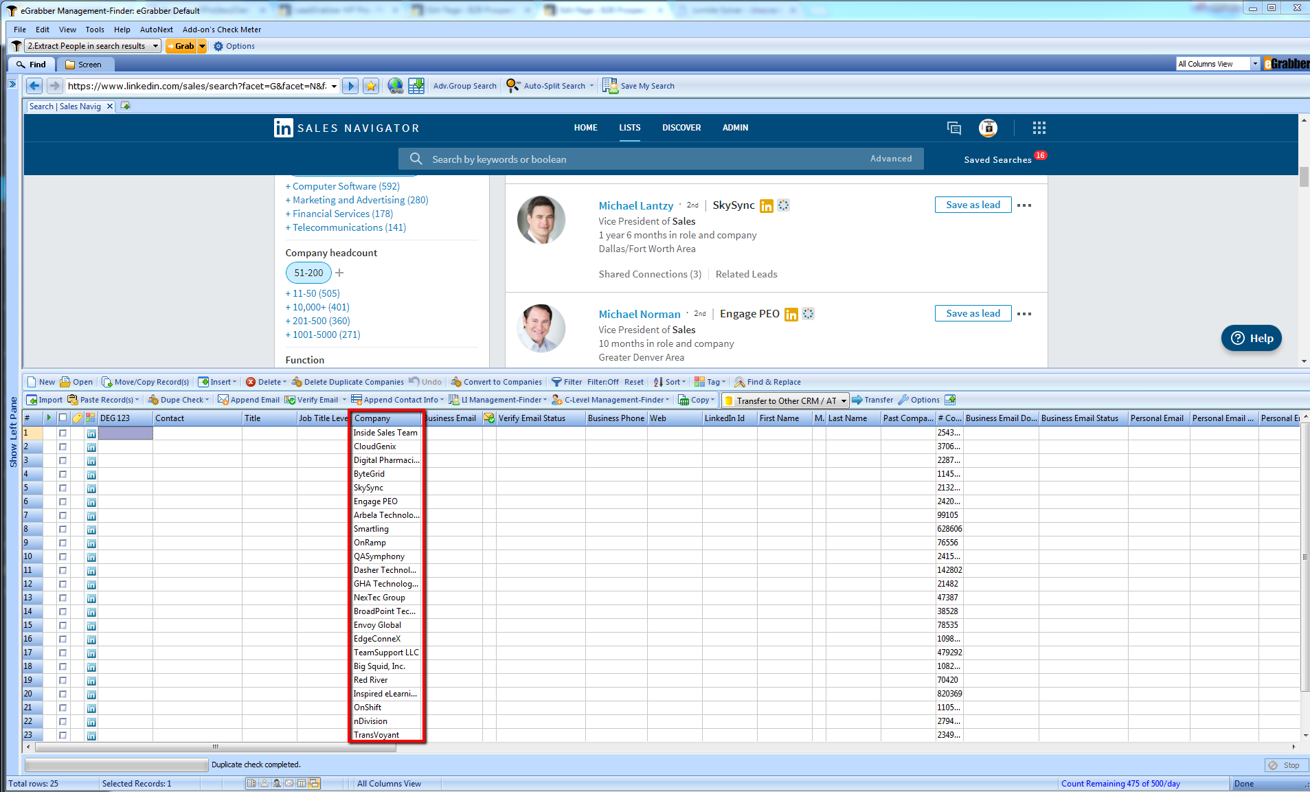Save Michael Norman as lead

click(973, 313)
